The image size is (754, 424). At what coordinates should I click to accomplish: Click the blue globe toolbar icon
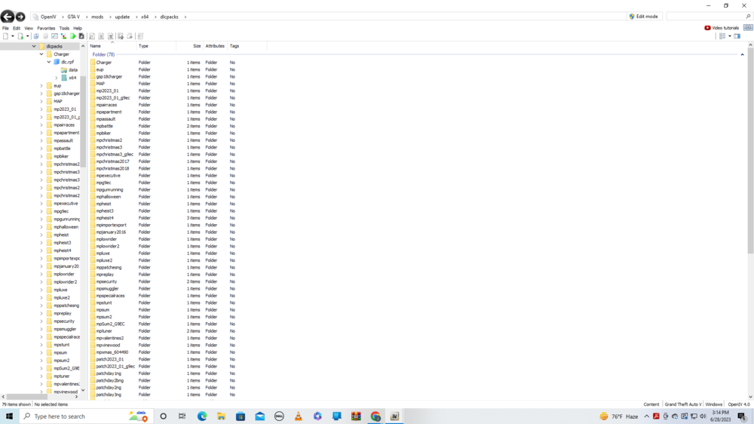(36, 36)
